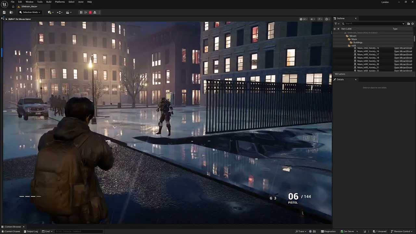Click the console command input field

[79, 231]
